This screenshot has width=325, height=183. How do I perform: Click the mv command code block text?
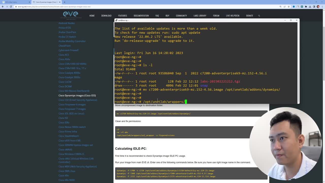pos(154,114)
